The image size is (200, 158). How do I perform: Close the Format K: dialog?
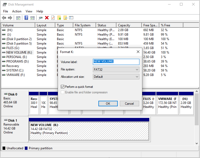tap(138, 52)
